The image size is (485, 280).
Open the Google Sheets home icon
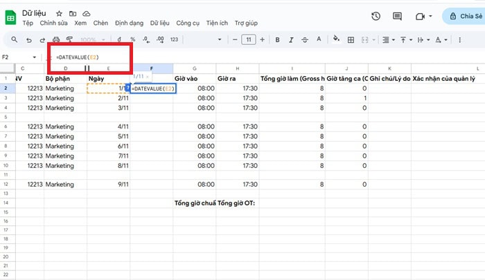10,17
